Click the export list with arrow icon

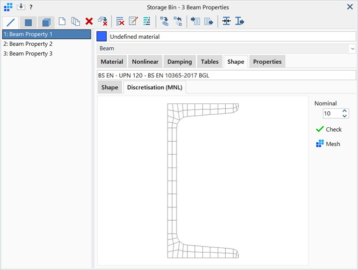209,21
